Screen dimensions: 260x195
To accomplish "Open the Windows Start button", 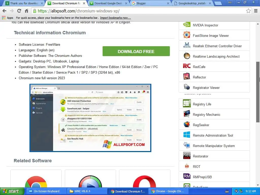I will coord(12,191).
